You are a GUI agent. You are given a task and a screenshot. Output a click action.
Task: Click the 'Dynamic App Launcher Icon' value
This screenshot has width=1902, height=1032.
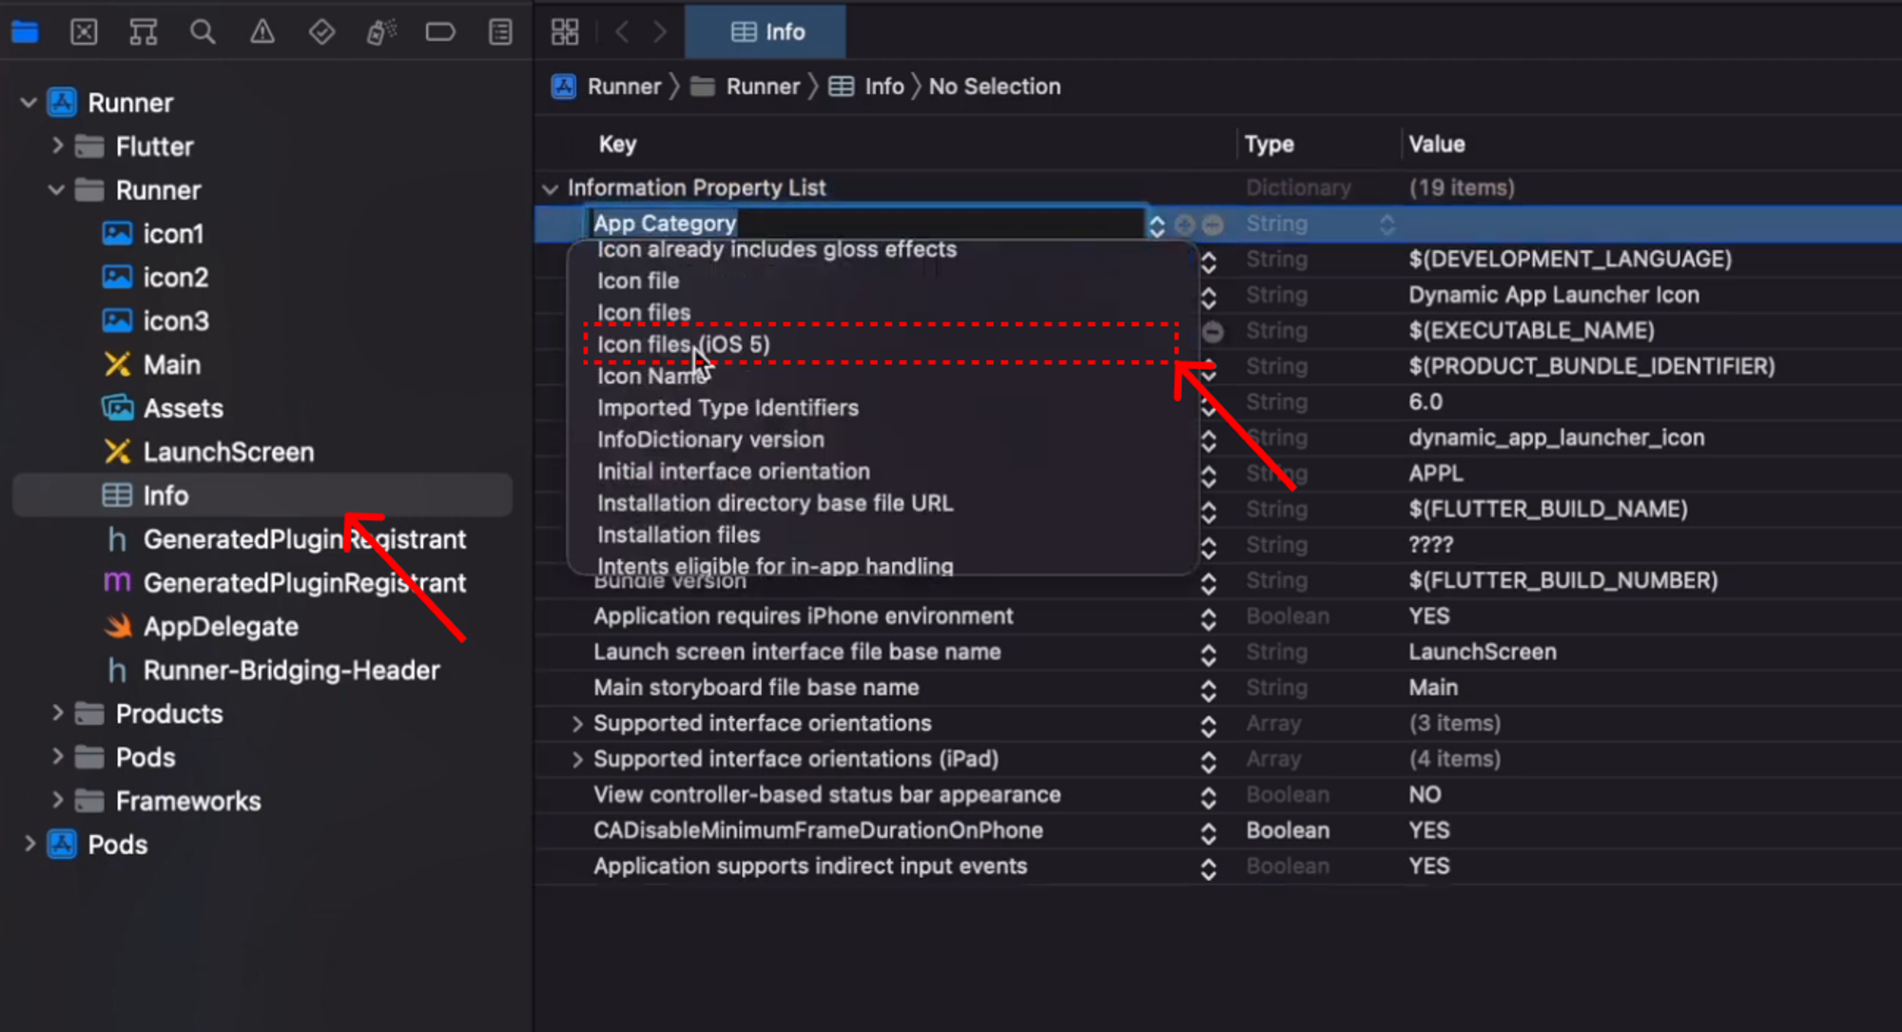coord(1554,295)
